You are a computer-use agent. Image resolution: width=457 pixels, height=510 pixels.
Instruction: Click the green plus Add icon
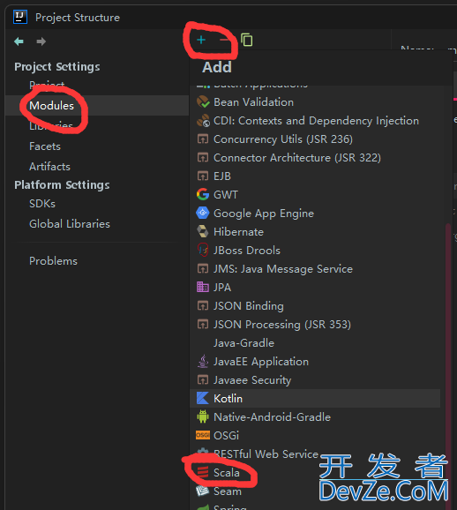201,40
